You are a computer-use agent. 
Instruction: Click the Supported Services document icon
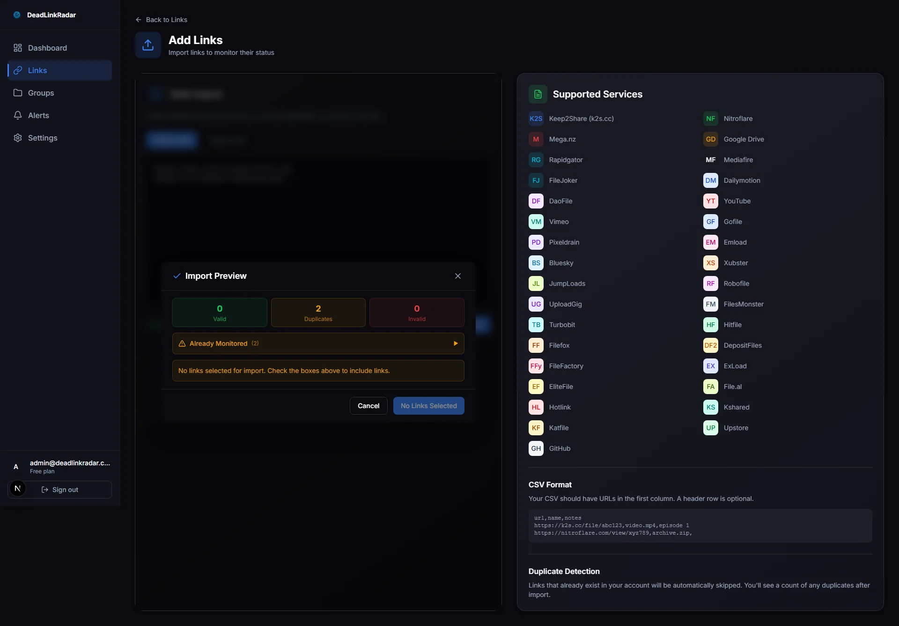538,94
